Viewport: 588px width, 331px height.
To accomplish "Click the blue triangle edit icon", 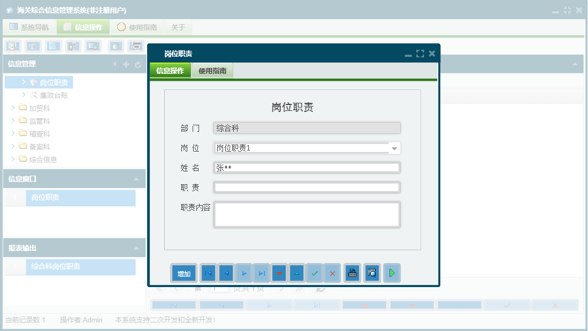I will (x=296, y=273).
